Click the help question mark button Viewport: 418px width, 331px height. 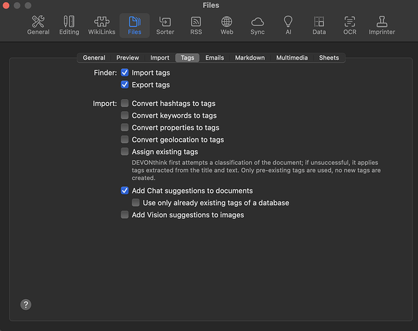(26, 305)
